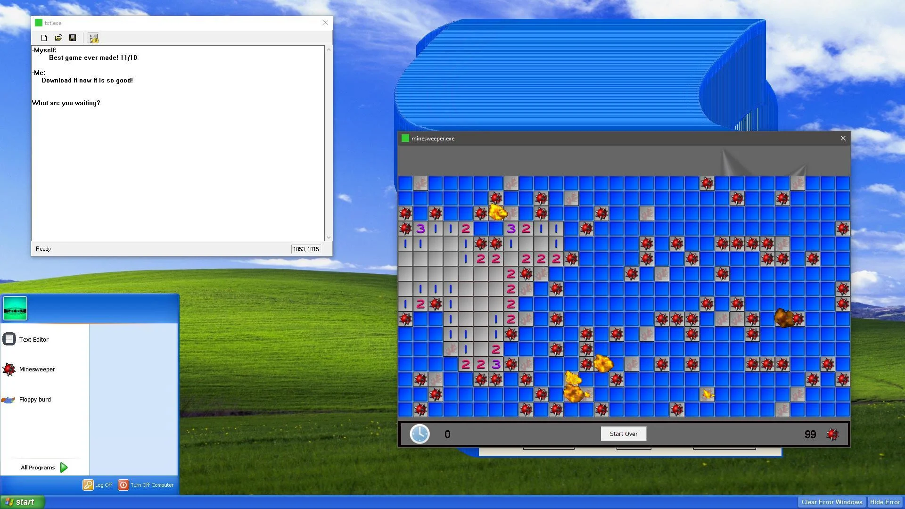The width and height of the screenshot is (905, 509).
Task: Open Minesweeper from taskbar
Action: [37, 369]
